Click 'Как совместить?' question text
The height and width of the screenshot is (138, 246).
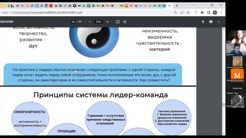(x=155, y=80)
